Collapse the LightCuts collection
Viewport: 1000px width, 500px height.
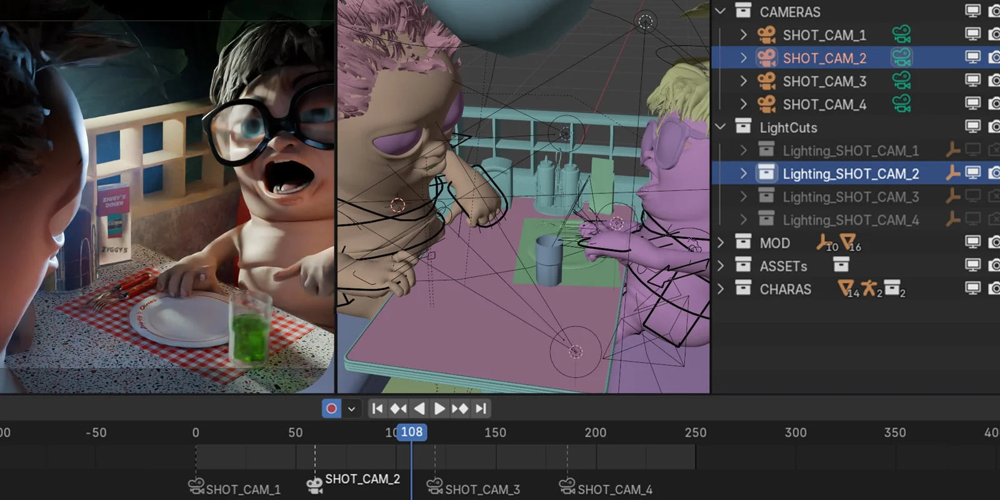tap(721, 127)
